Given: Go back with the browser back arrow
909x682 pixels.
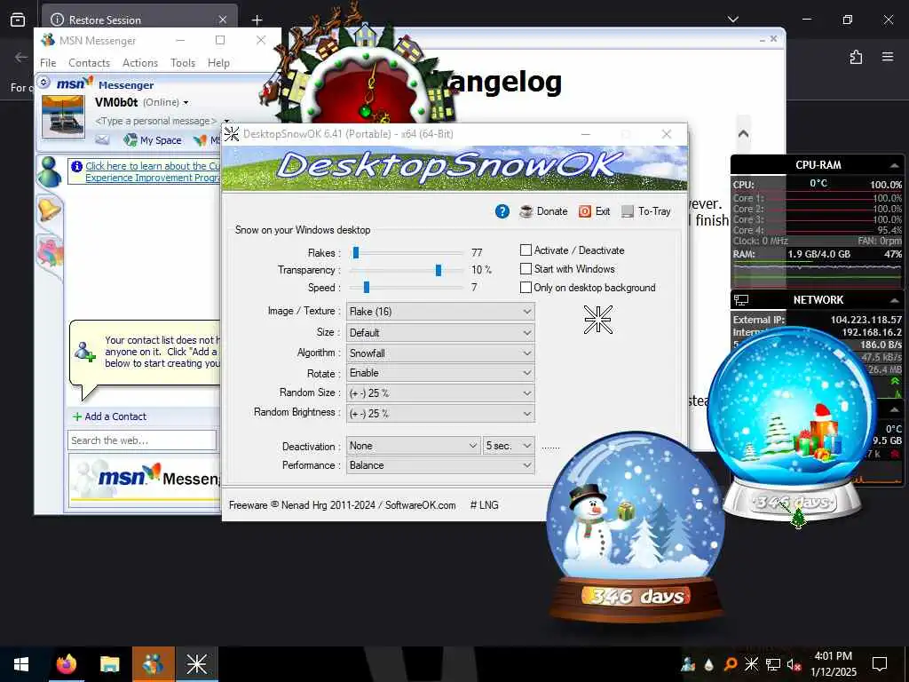Looking at the screenshot, I should pyautogui.click(x=21, y=57).
